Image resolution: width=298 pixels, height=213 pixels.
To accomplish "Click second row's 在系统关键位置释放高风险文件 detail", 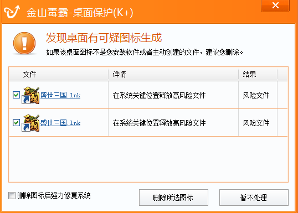I will click(159, 123).
